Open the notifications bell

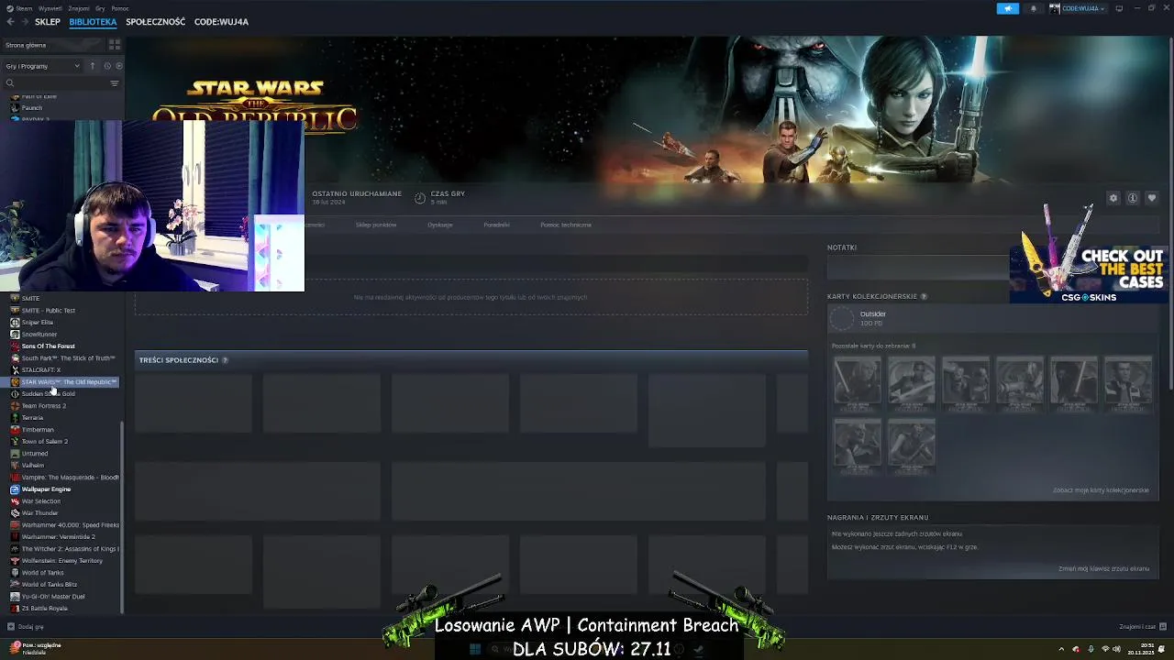(1033, 8)
